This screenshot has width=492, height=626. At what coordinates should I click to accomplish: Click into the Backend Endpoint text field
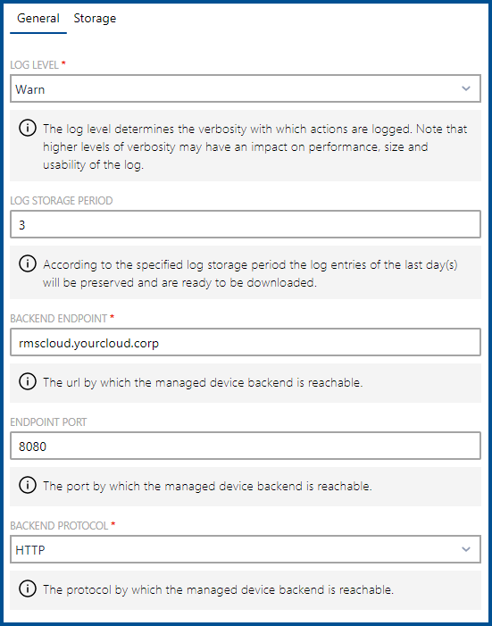(x=246, y=342)
